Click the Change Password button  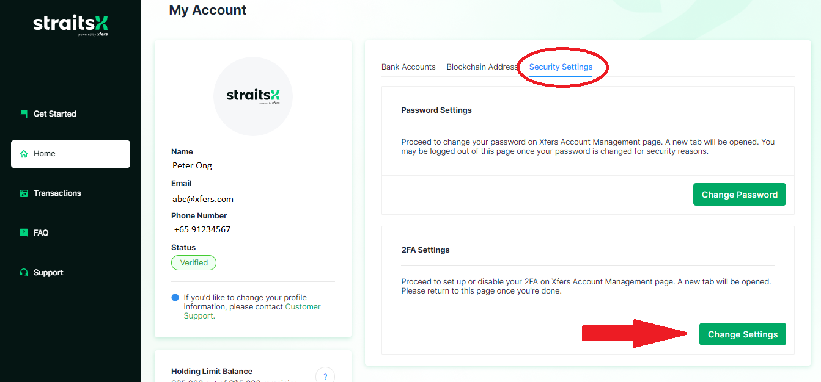click(x=740, y=195)
